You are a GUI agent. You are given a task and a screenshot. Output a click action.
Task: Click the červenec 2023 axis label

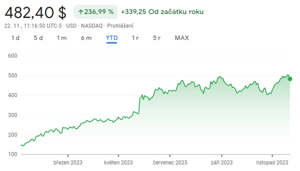170,163
